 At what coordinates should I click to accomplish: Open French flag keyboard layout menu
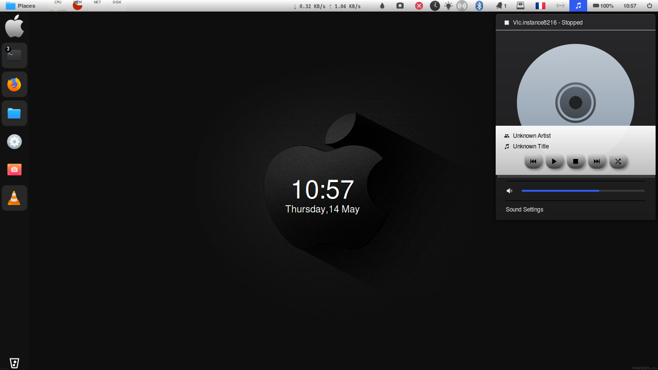[x=540, y=6]
